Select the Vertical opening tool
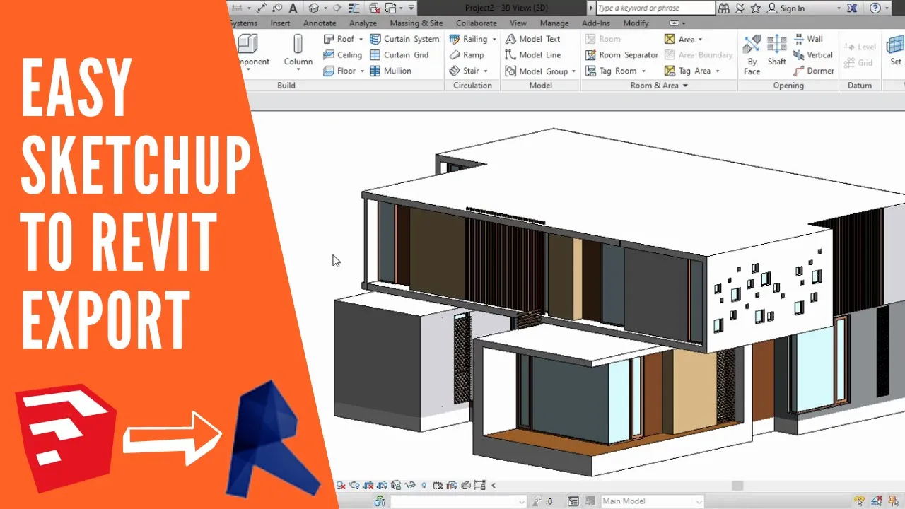The height and width of the screenshot is (509, 905). (x=813, y=54)
